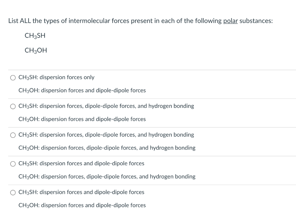The width and height of the screenshot is (296, 217).
Task: Click CH3OH line in fifth answer option
Action: click(82, 205)
